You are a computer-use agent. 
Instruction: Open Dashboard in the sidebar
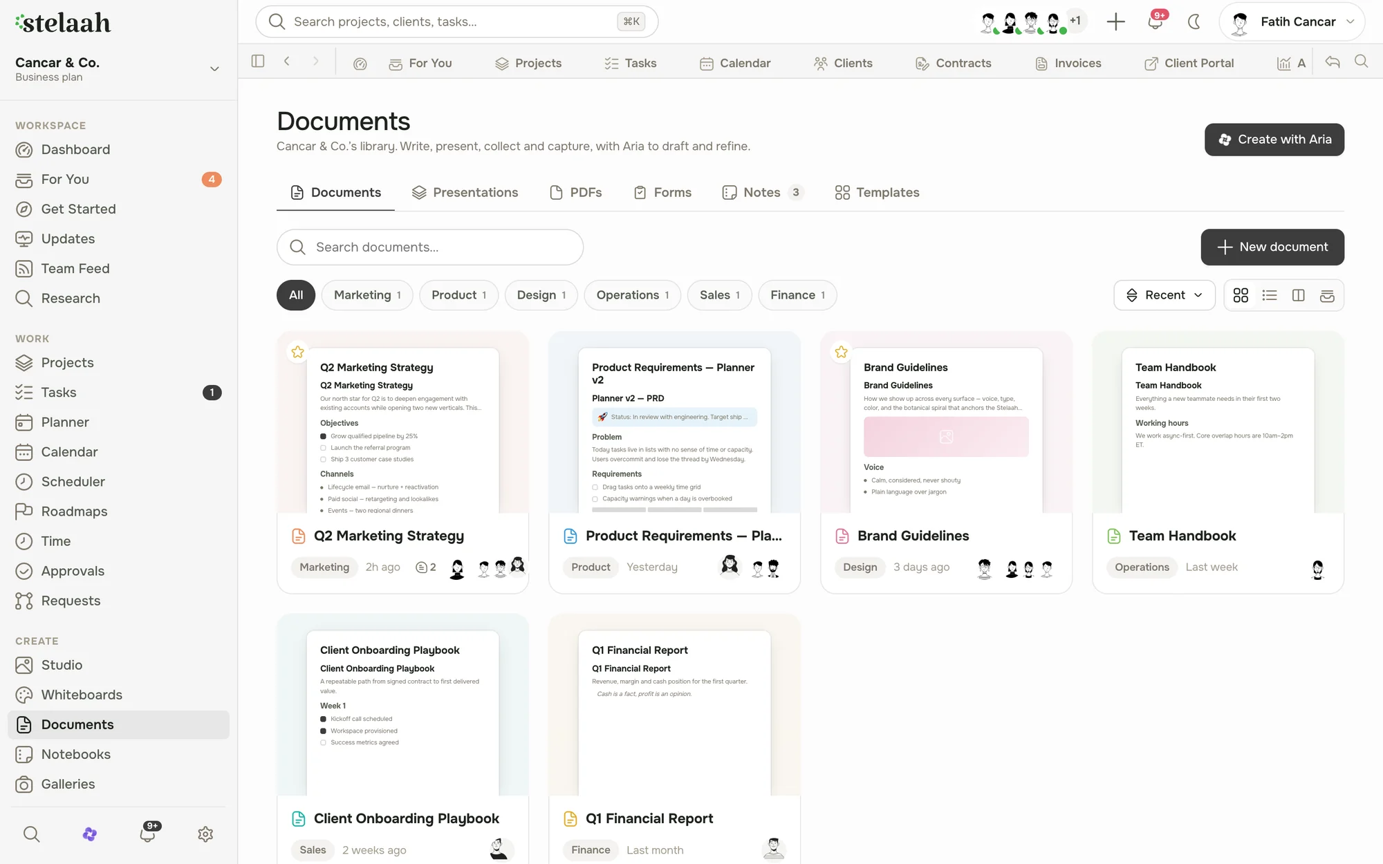click(118, 149)
